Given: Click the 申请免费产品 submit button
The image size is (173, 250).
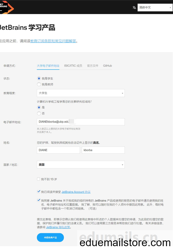Looking at the screenshot, I should click(50, 238).
